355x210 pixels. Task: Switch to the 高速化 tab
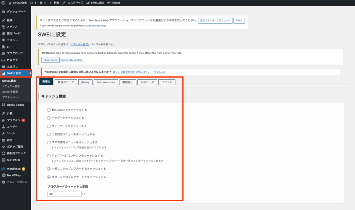point(46,81)
